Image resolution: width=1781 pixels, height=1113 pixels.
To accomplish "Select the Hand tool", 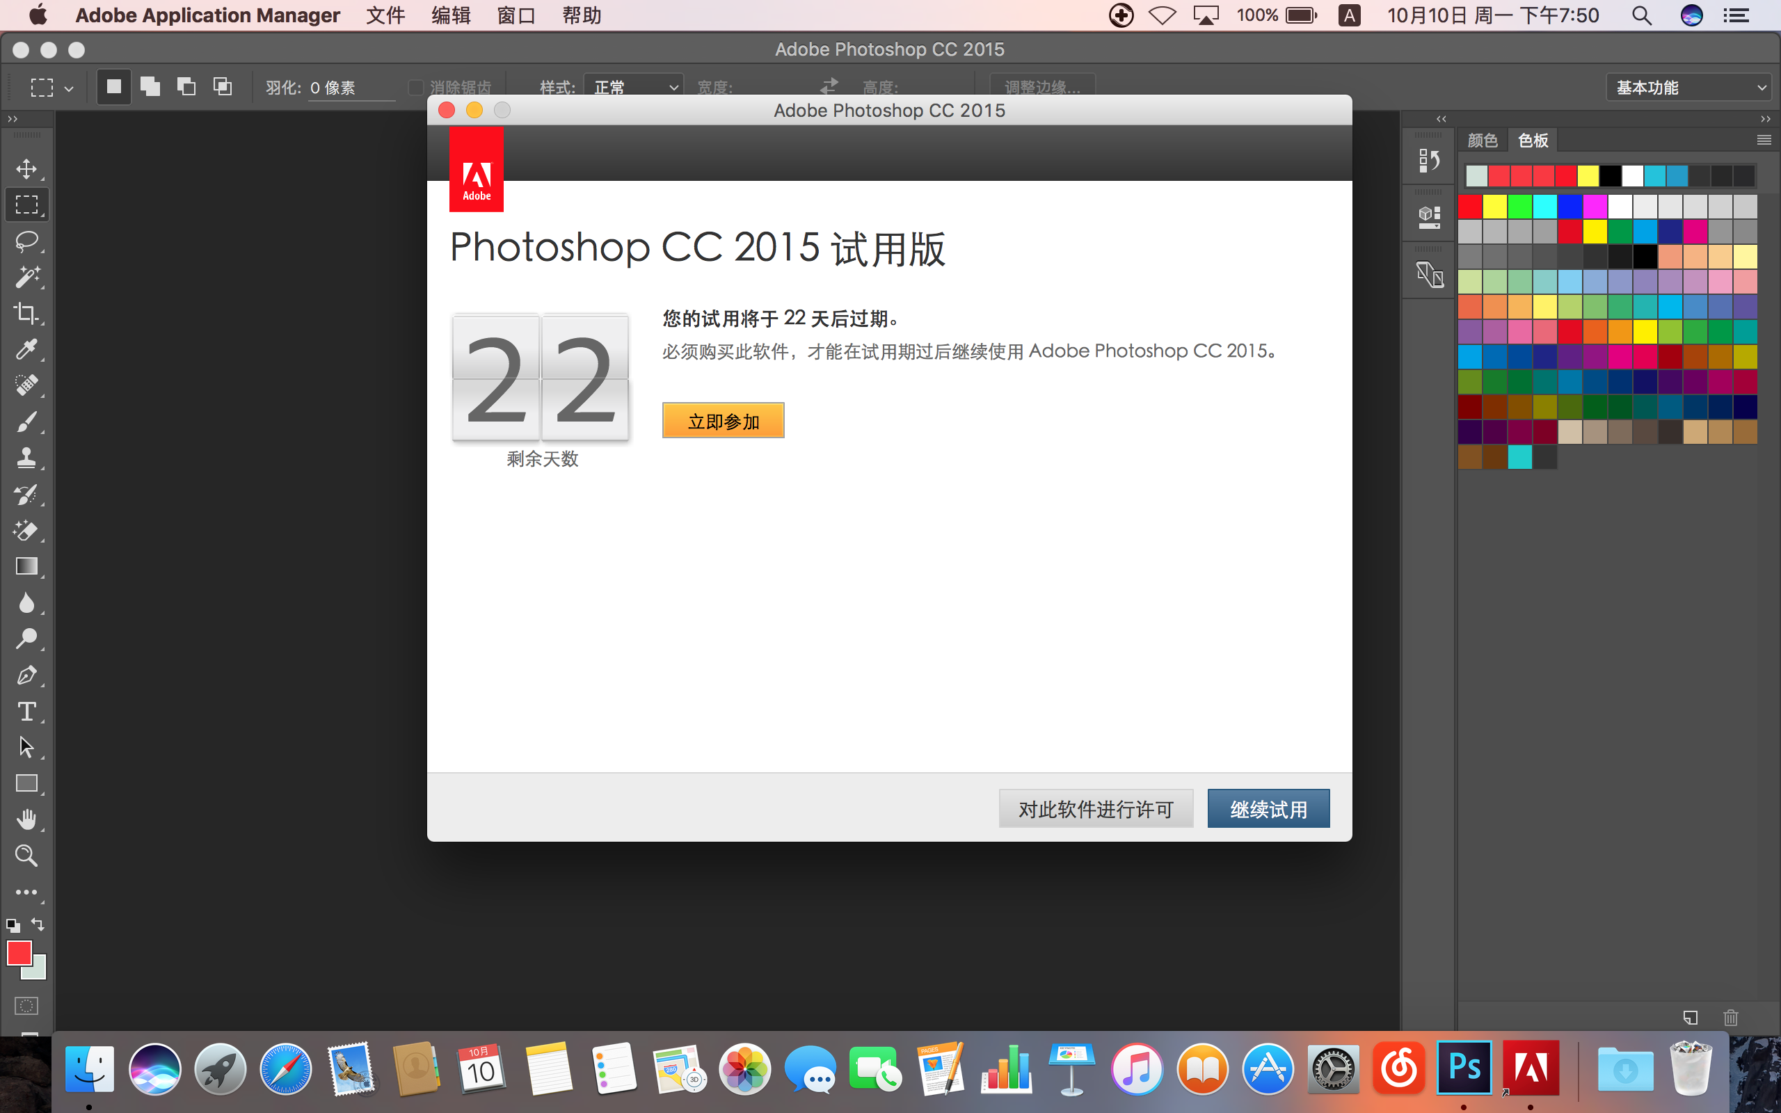I will pos(26,819).
